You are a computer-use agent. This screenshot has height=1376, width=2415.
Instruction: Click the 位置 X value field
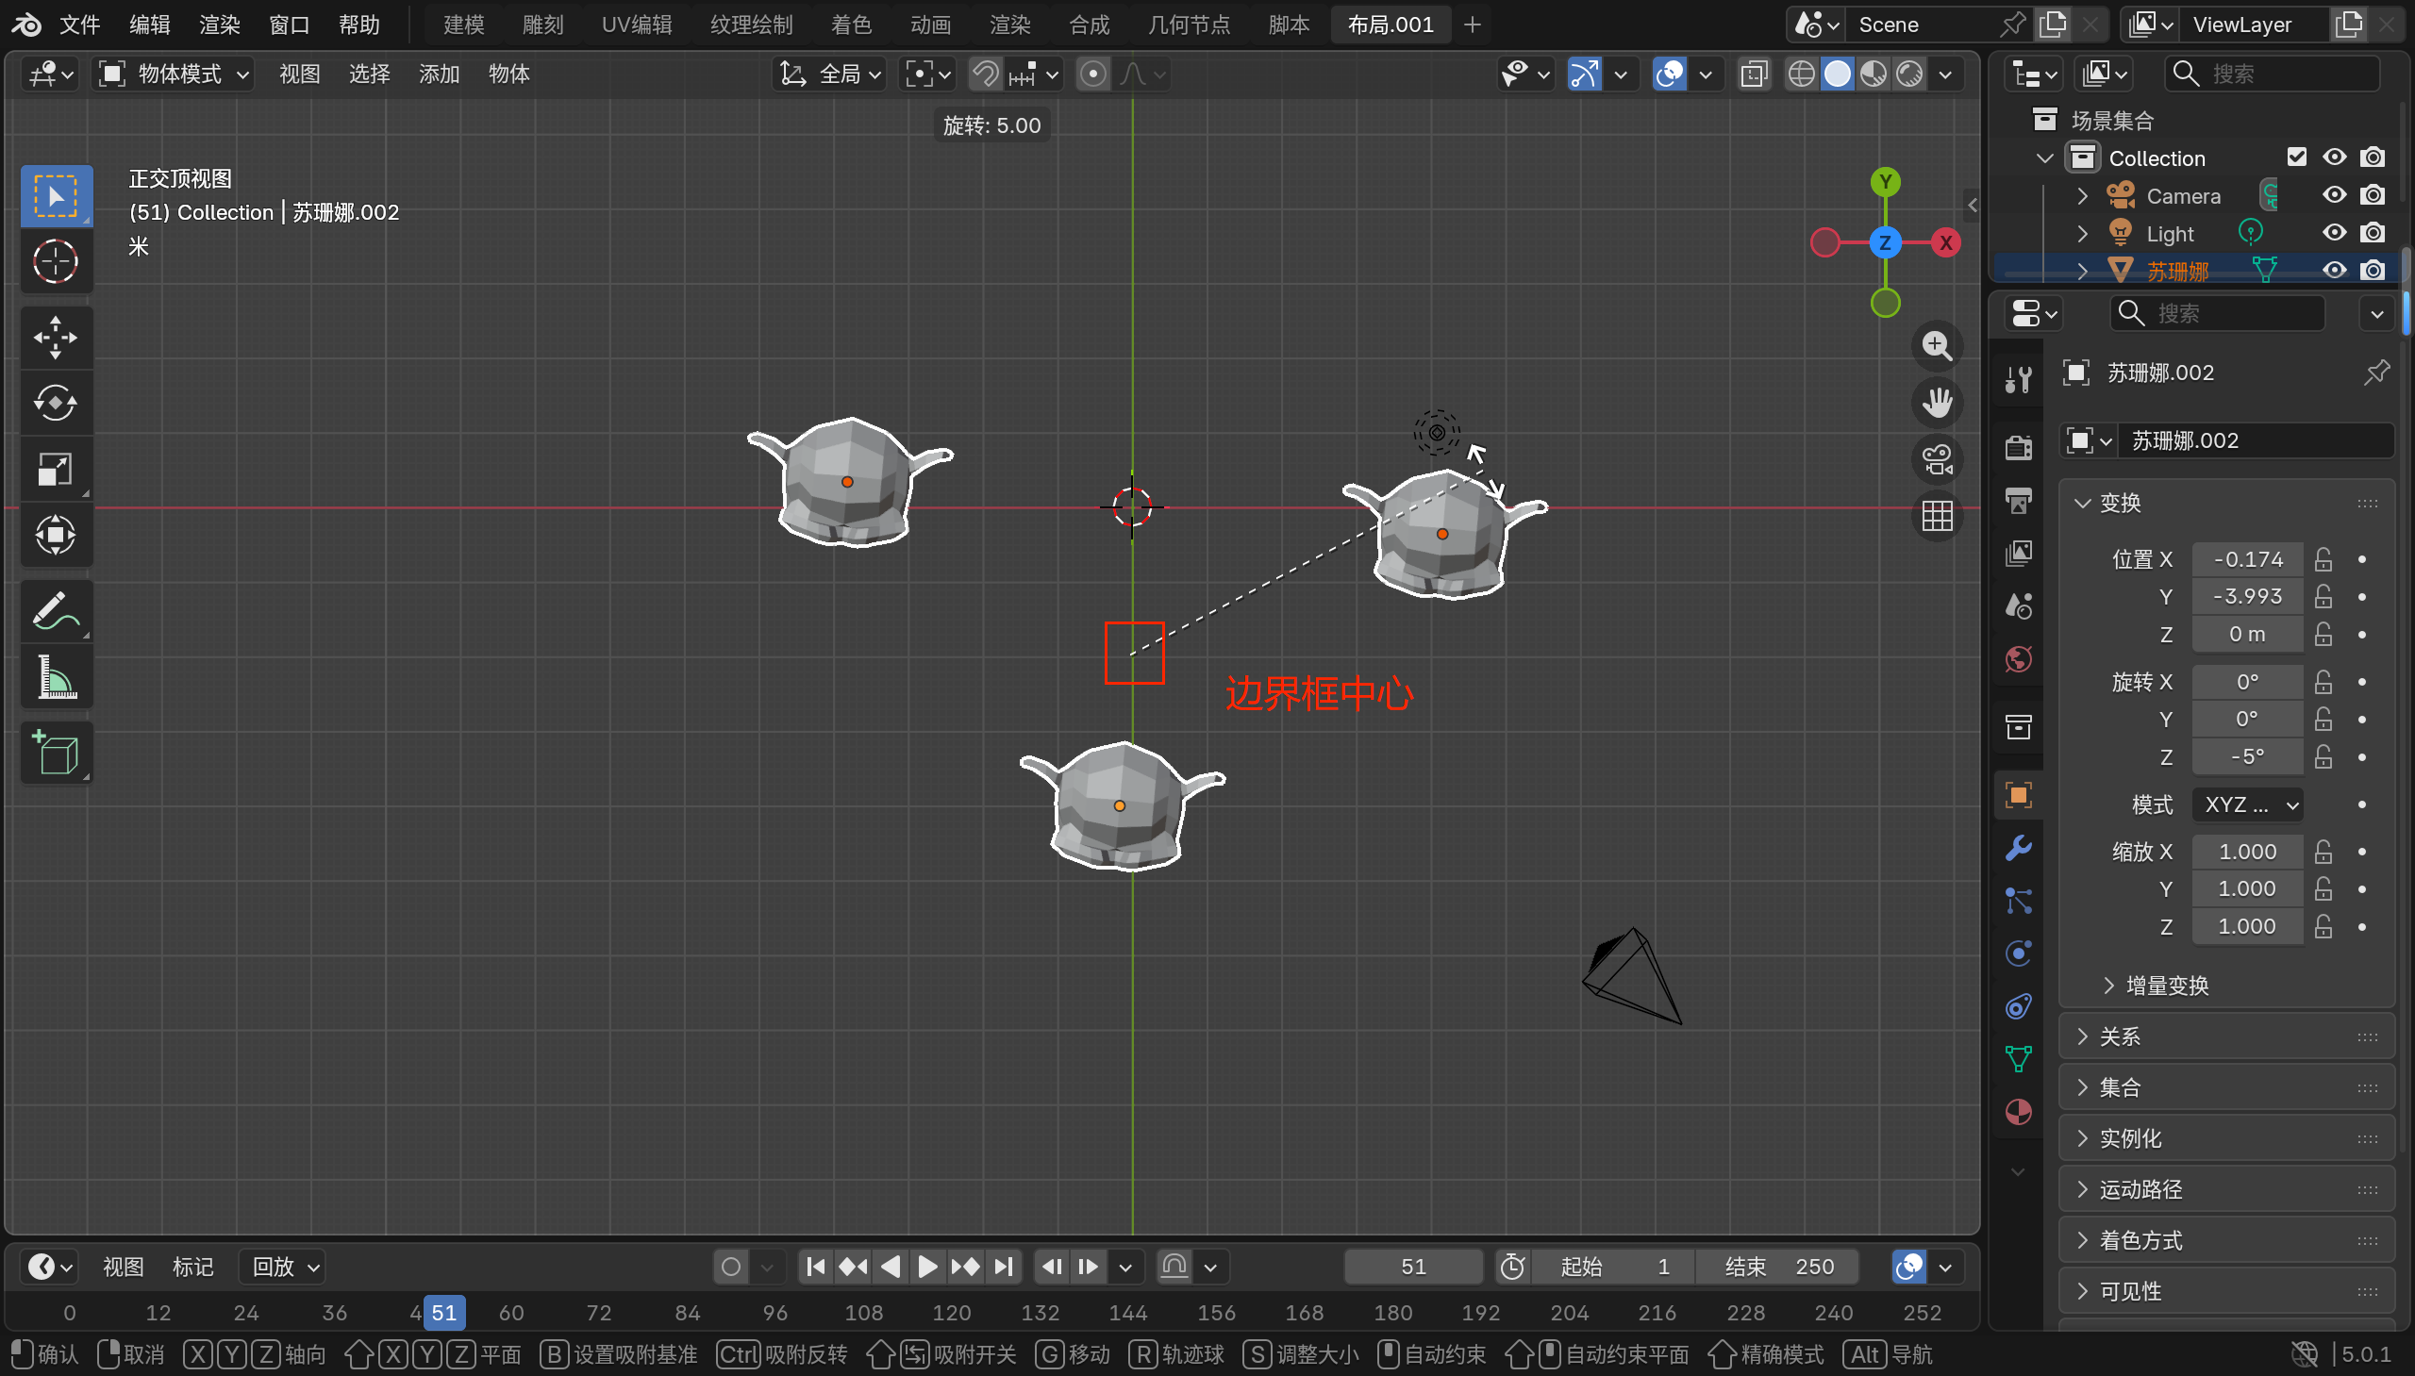tap(2247, 559)
